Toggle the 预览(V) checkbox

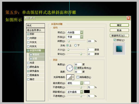pyautogui.click(x=115, y=40)
